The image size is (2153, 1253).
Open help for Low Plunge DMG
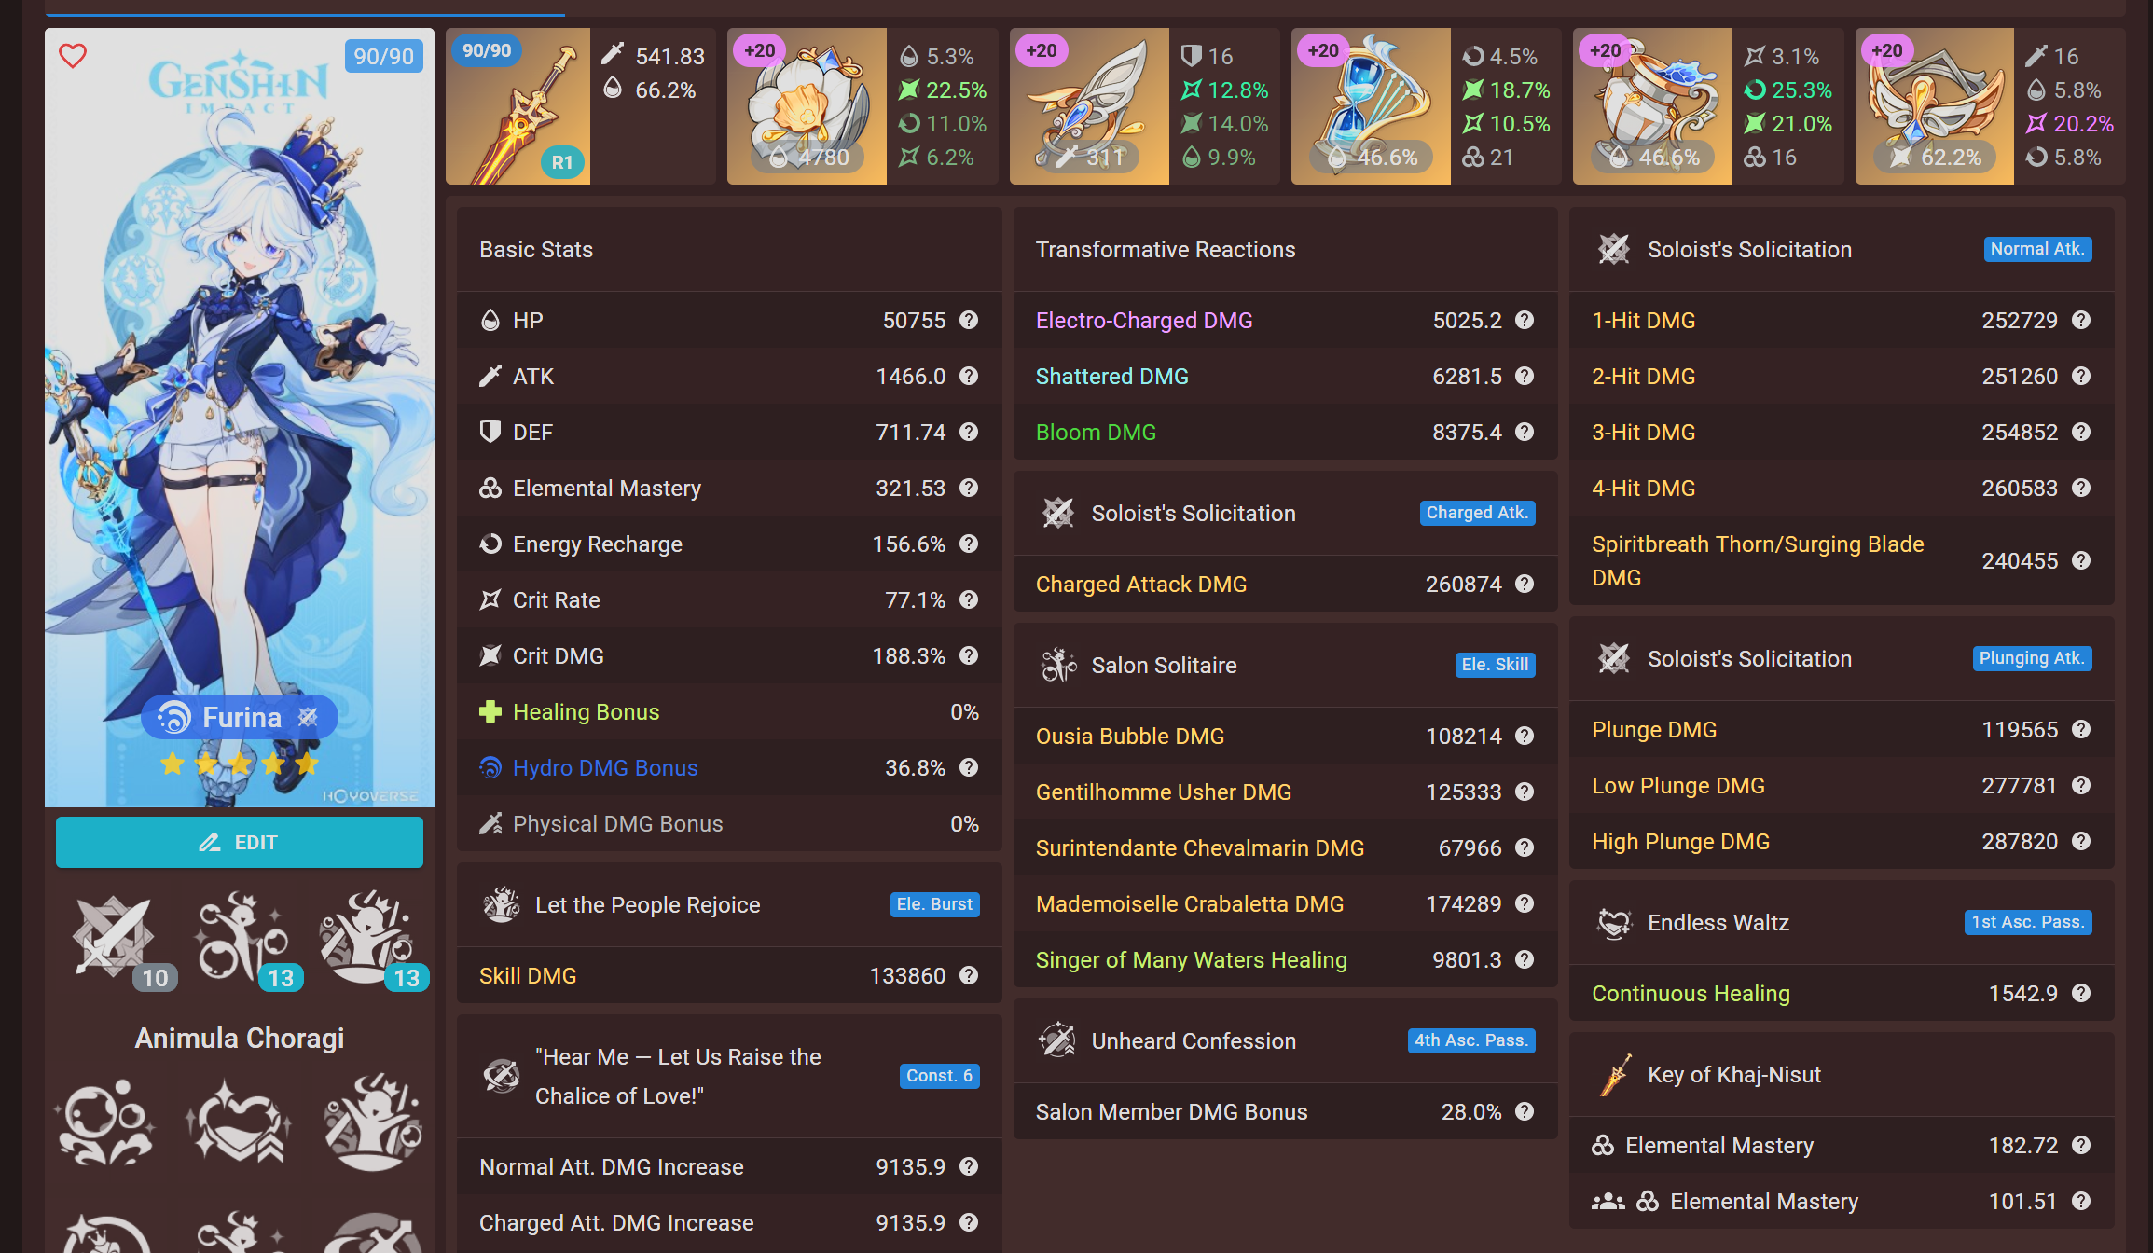(2081, 785)
